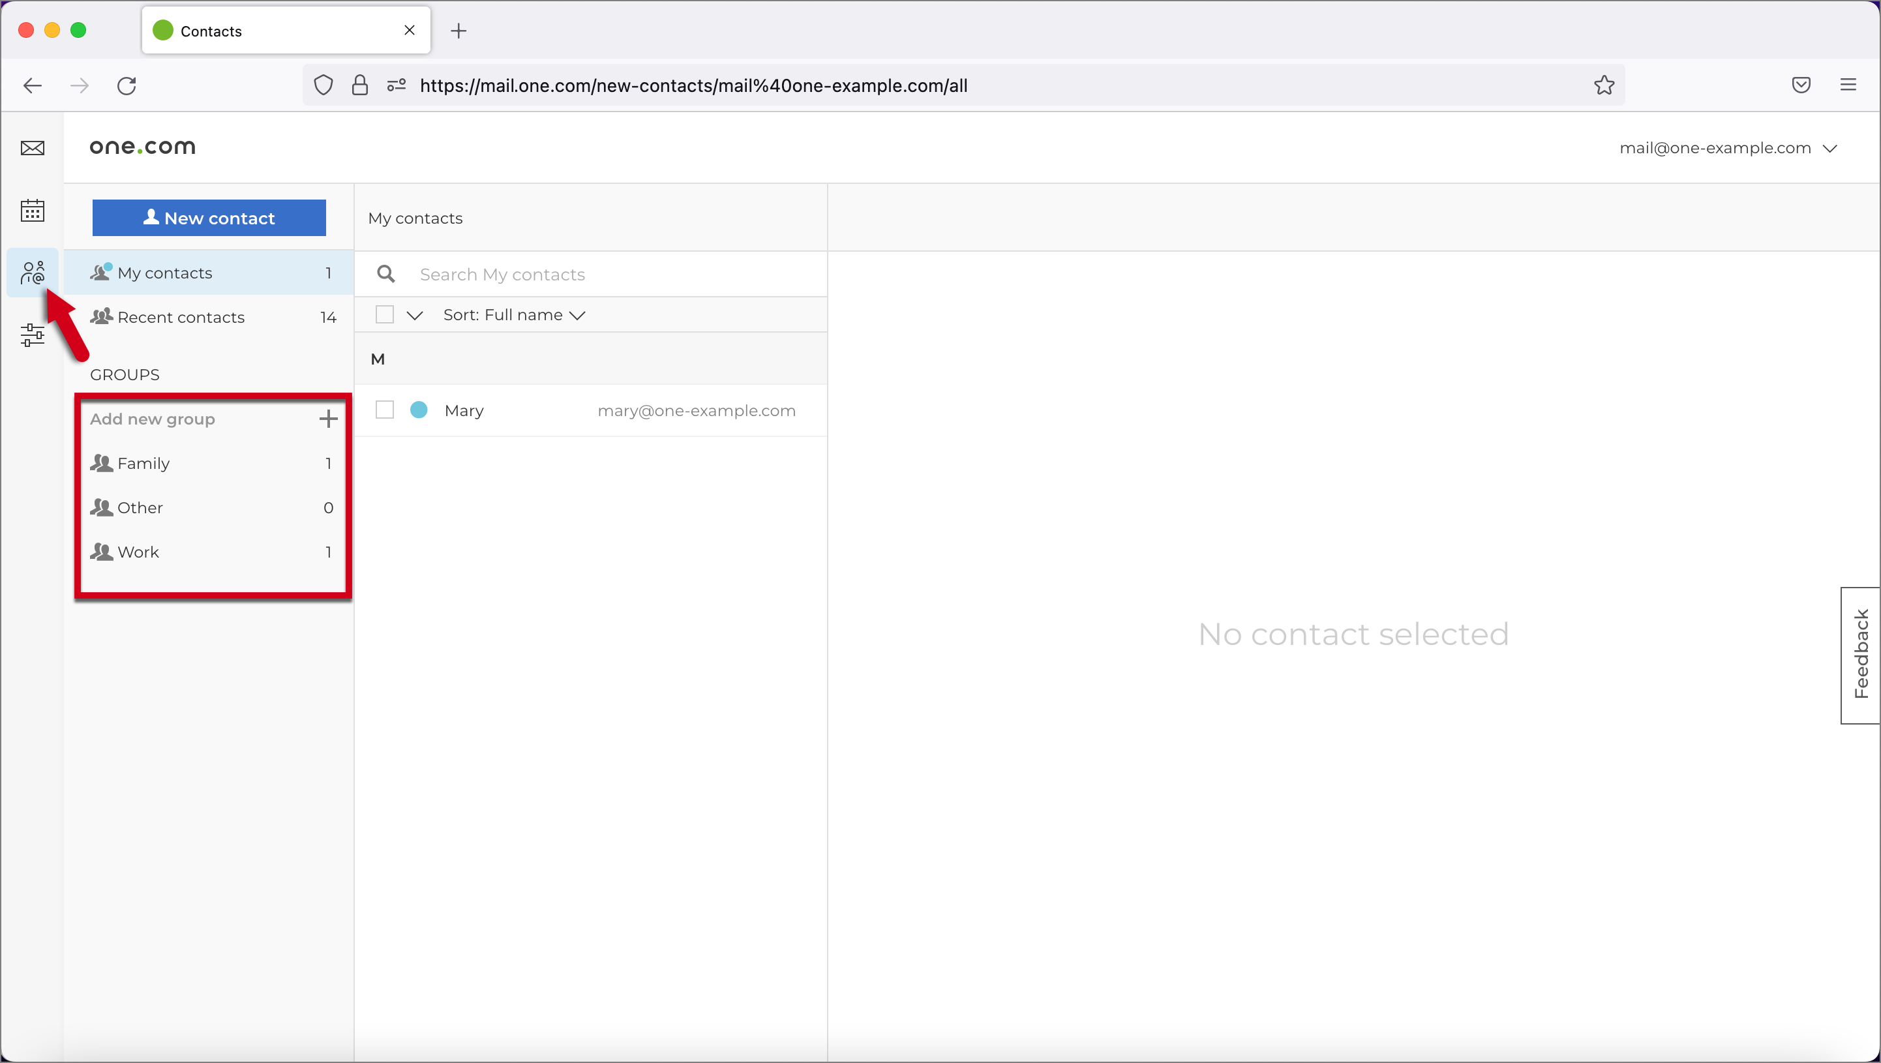Open the Mail envelope icon in sidebar

pos(32,148)
